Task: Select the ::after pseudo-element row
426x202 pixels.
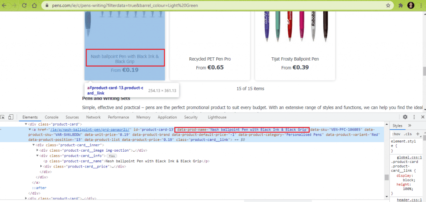Action: (x=39, y=188)
